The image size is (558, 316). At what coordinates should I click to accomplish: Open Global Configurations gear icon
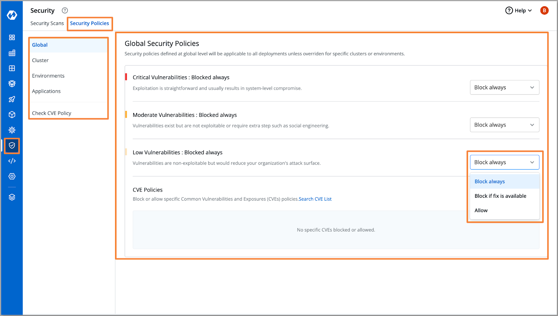tap(12, 176)
